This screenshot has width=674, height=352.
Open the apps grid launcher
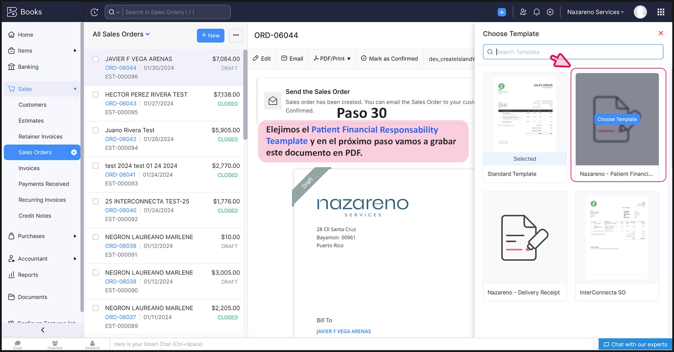[660, 12]
